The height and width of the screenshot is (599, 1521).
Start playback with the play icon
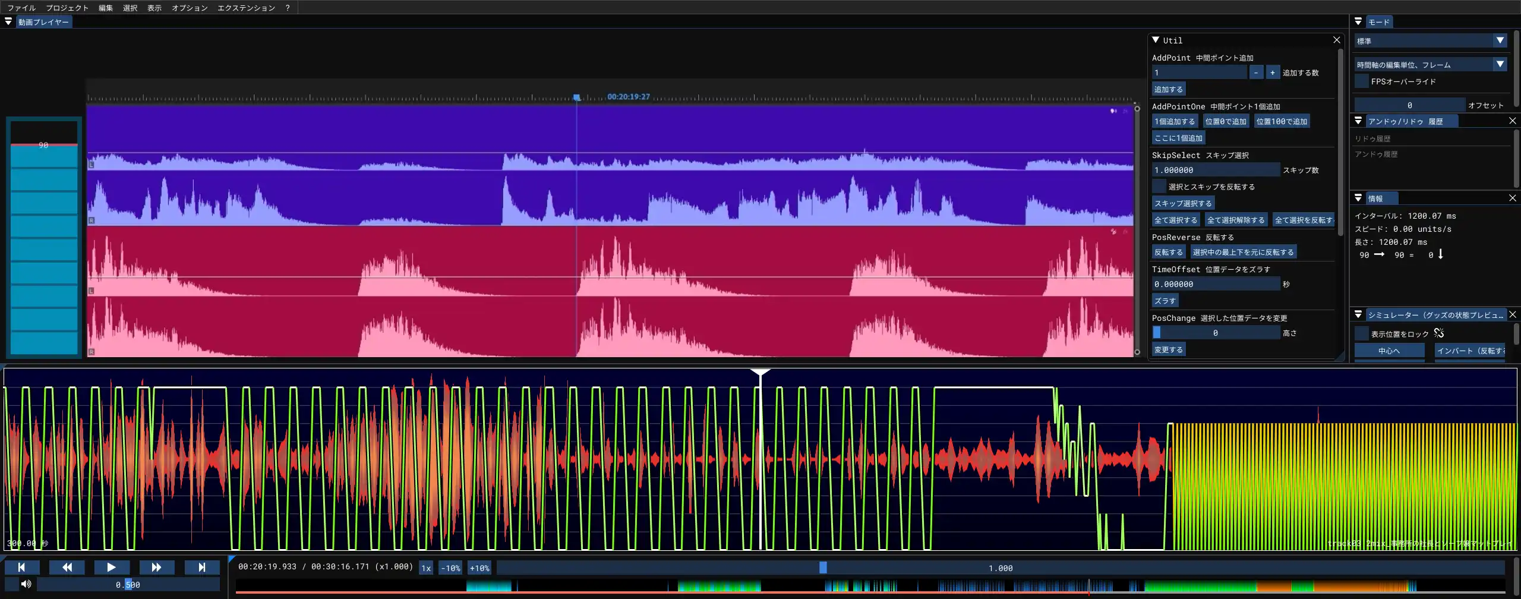tap(112, 568)
